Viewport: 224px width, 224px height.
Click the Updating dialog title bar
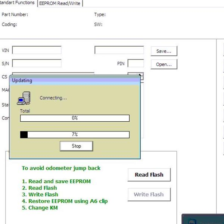coord(75,80)
